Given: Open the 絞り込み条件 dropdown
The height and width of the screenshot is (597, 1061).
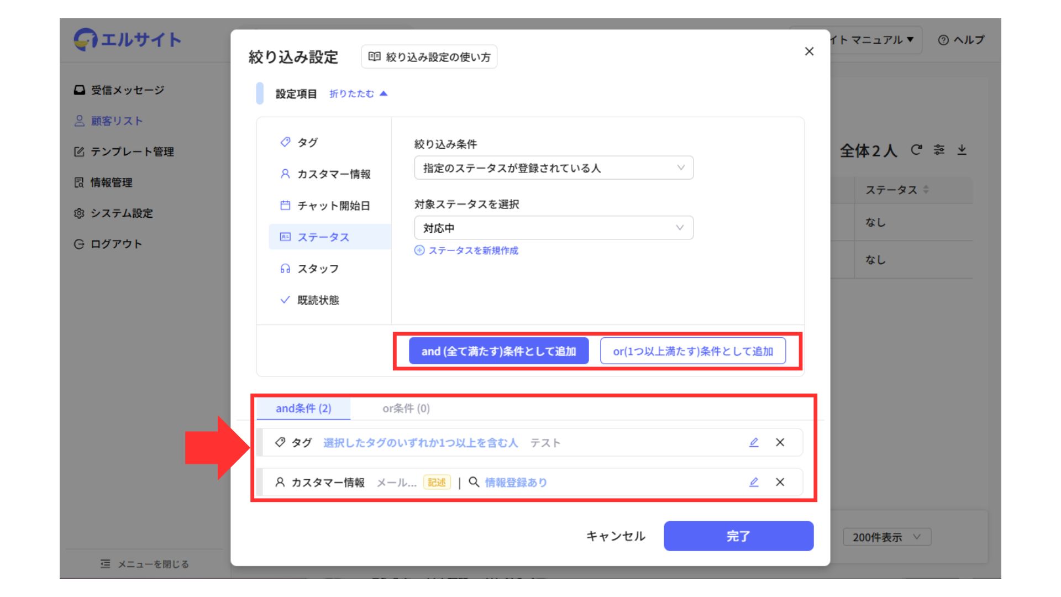Looking at the screenshot, I should [553, 168].
